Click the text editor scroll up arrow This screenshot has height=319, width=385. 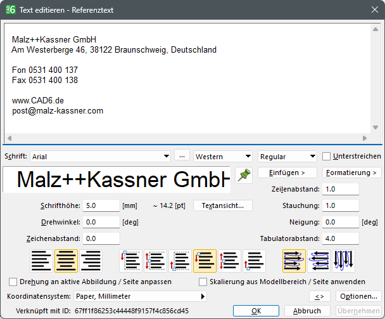[376, 29]
